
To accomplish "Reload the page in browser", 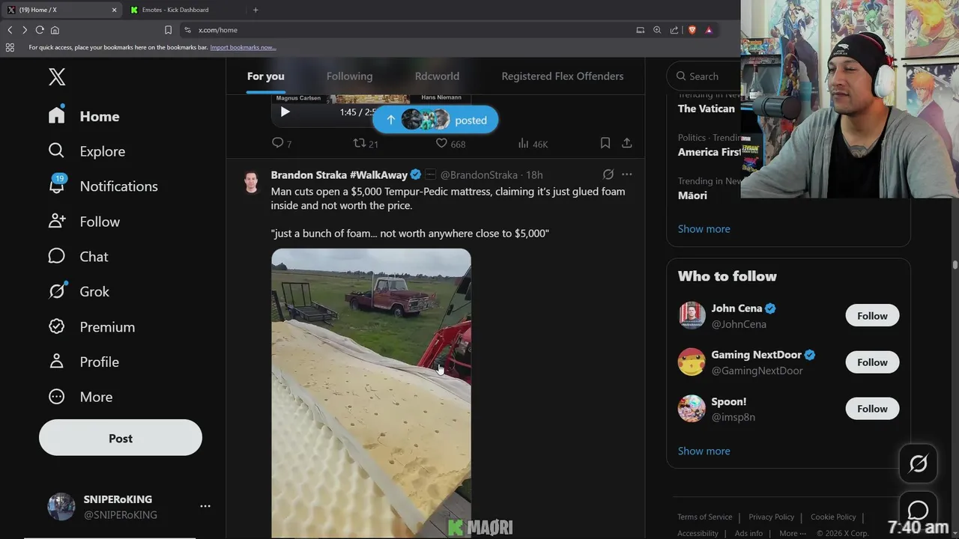I will pos(40,30).
